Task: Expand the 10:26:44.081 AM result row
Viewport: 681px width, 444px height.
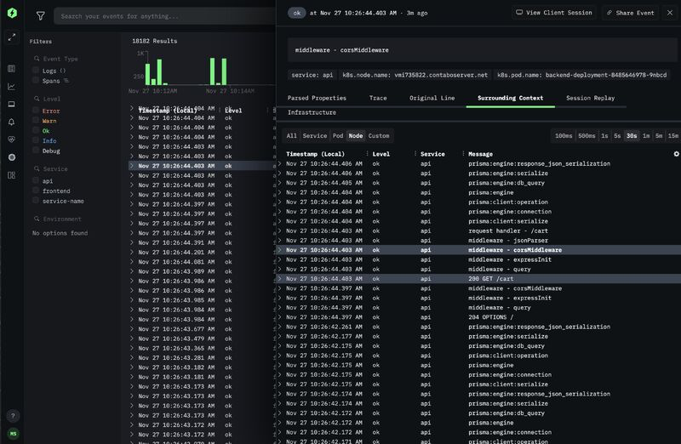Action: coord(132,262)
